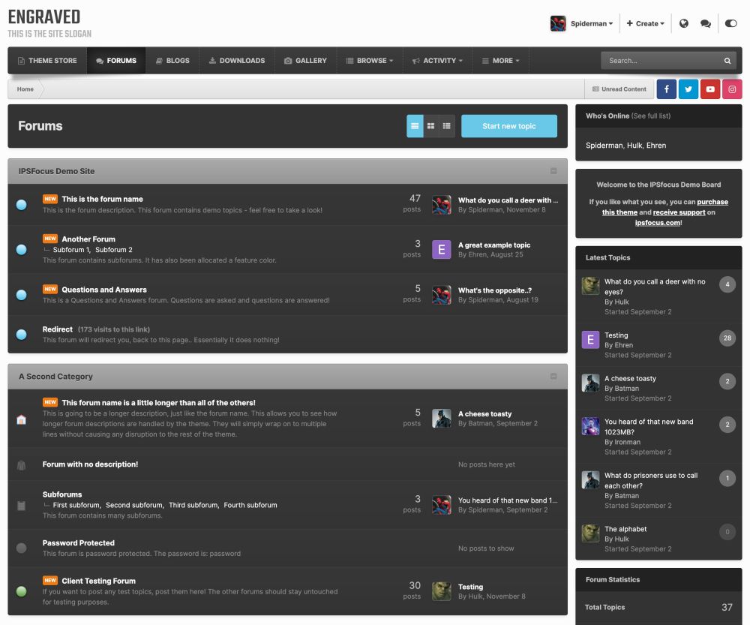
Task: Toggle the light/dark theme switch
Action: [730, 23]
